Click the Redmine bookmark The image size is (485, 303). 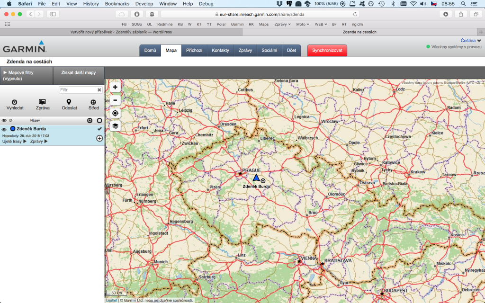point(165,24)
